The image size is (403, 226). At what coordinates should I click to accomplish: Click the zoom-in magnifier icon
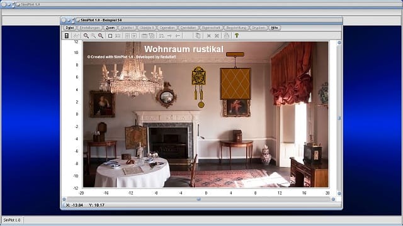point(86,36)
